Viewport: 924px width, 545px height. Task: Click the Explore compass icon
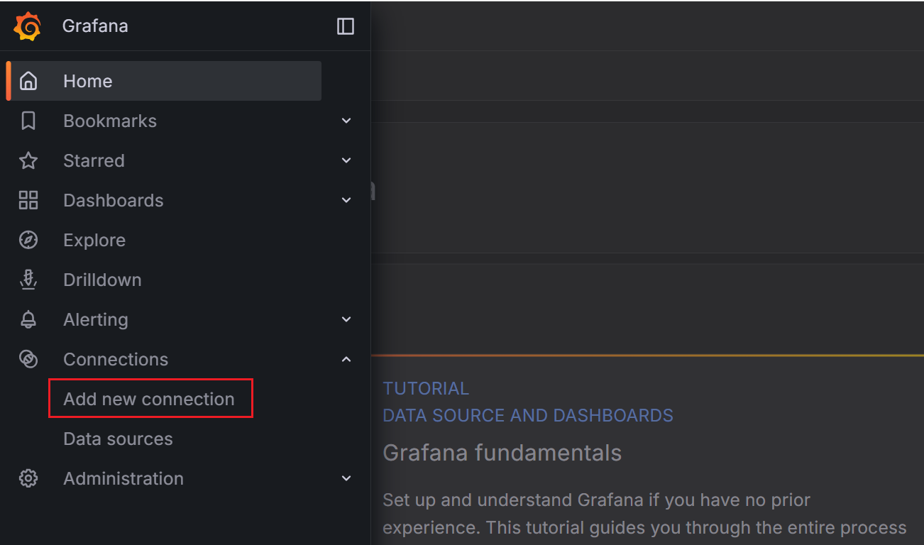coord(28,240)
